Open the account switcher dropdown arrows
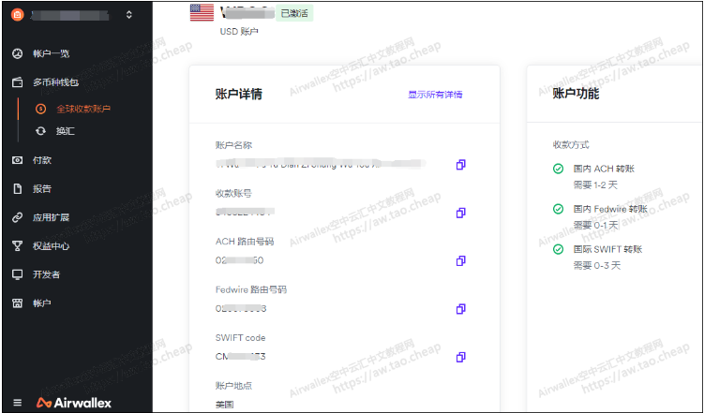Screen dimensions: 704x413 pos(128,15)
